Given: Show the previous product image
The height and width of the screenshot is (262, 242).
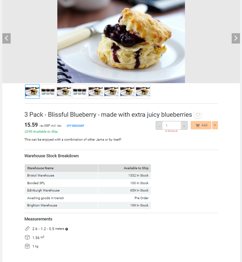Looking at the screenshot, I should pyautogui.click(x=7, y=38).
